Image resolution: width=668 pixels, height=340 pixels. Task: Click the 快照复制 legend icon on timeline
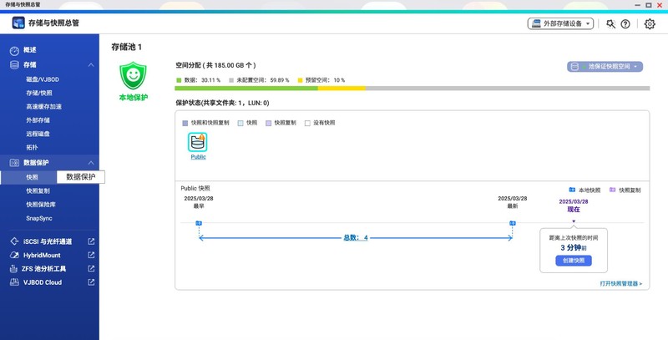tap(612, 190)
